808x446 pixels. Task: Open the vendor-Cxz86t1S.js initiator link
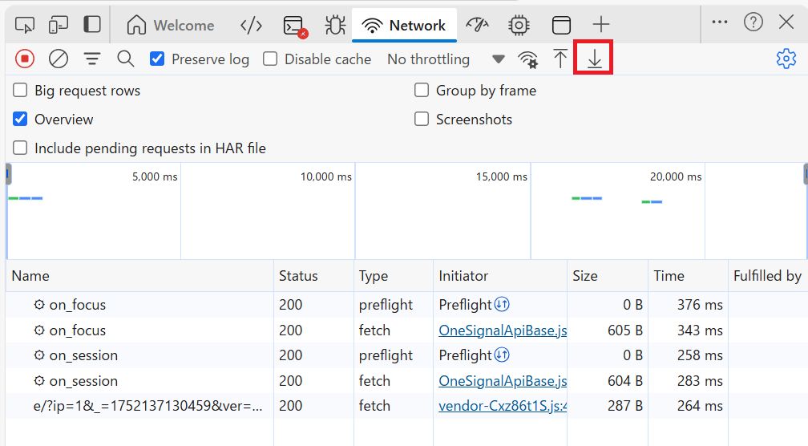[503, 406]
